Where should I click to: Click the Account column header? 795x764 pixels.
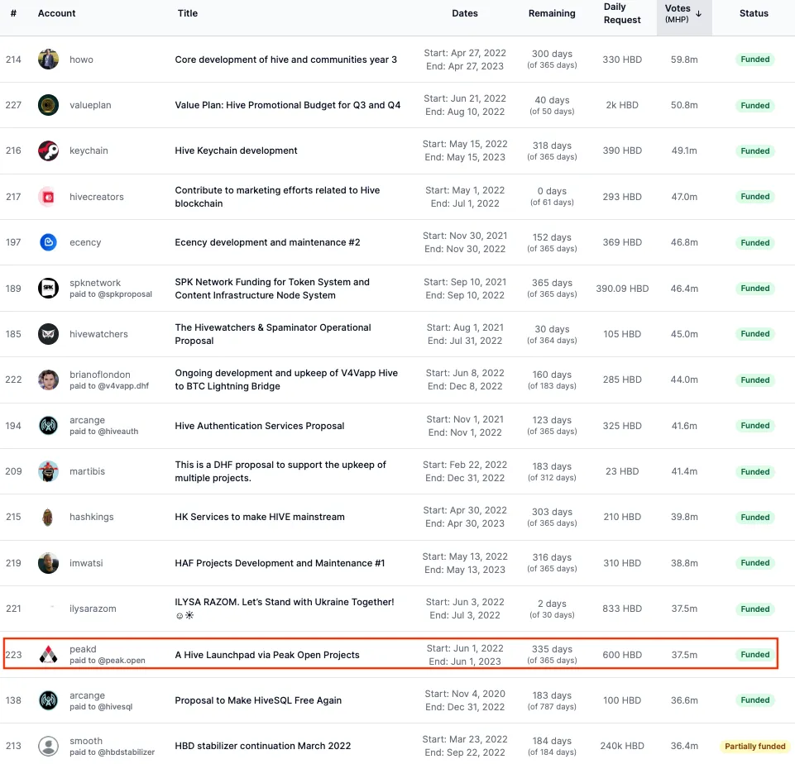click(56, 13)
